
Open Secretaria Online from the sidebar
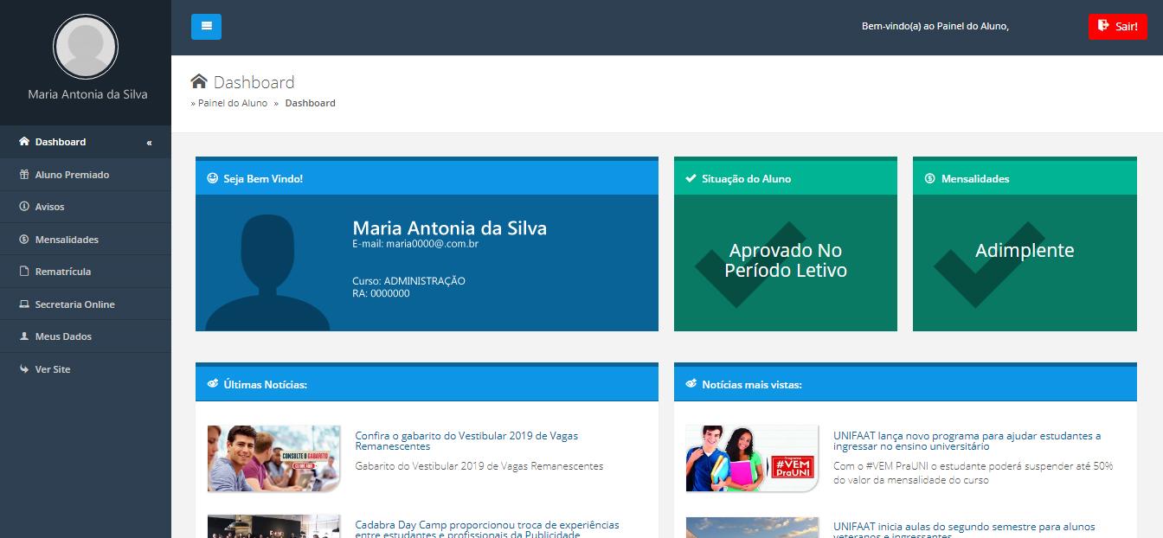(74, 304)
